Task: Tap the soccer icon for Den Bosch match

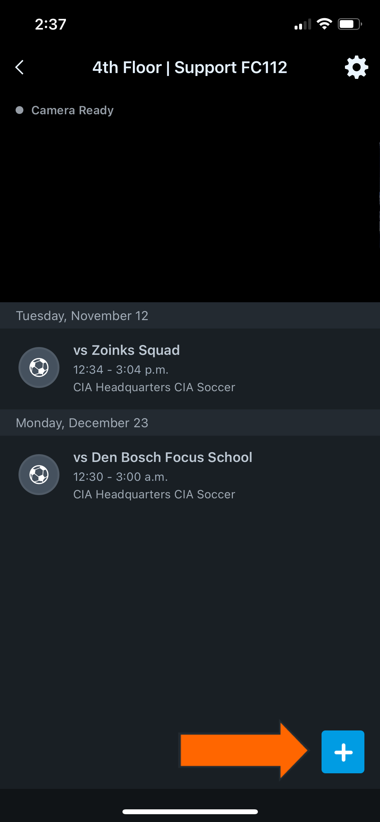Action: (39, 474)
